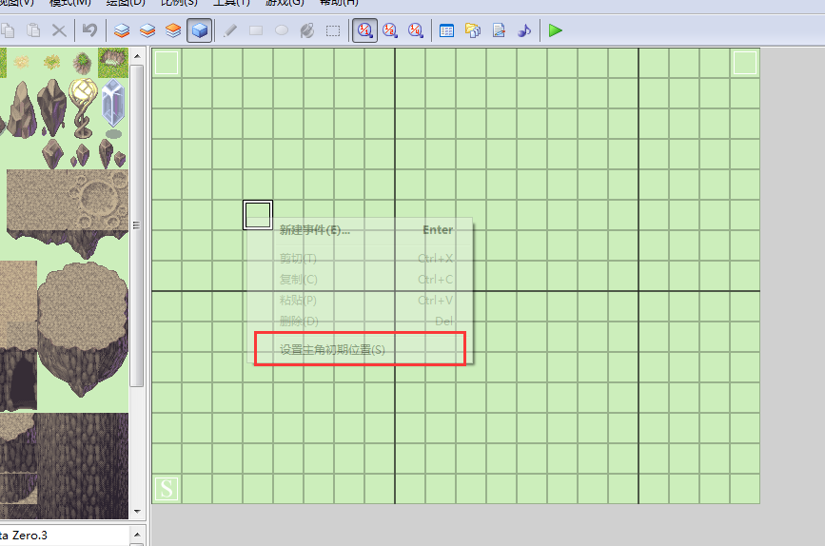Click map list scrollbar up arrow
This screenshot has height=546, width=825.
pos(137,535)
